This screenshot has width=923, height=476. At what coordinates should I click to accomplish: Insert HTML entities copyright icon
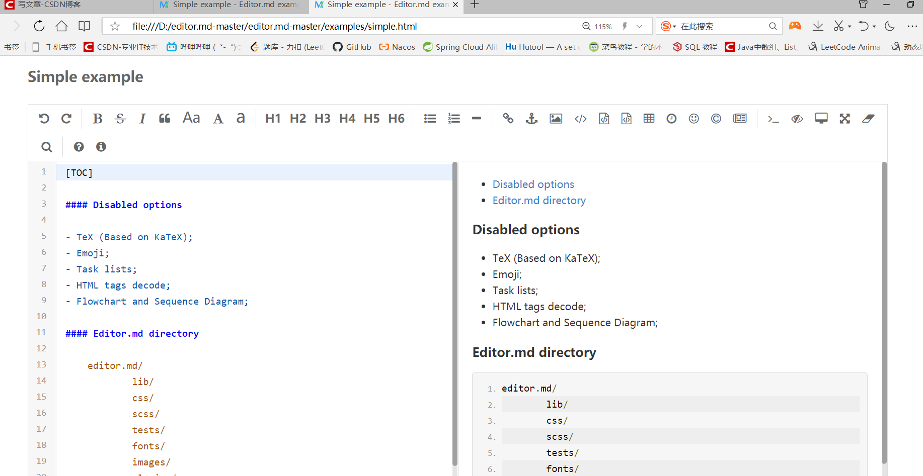pos(716,119)
